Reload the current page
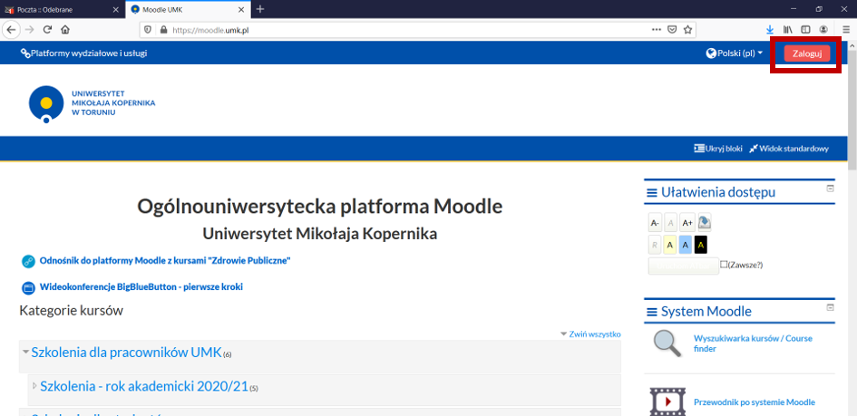Screen dimensions: 857x416 pos(47,30)
